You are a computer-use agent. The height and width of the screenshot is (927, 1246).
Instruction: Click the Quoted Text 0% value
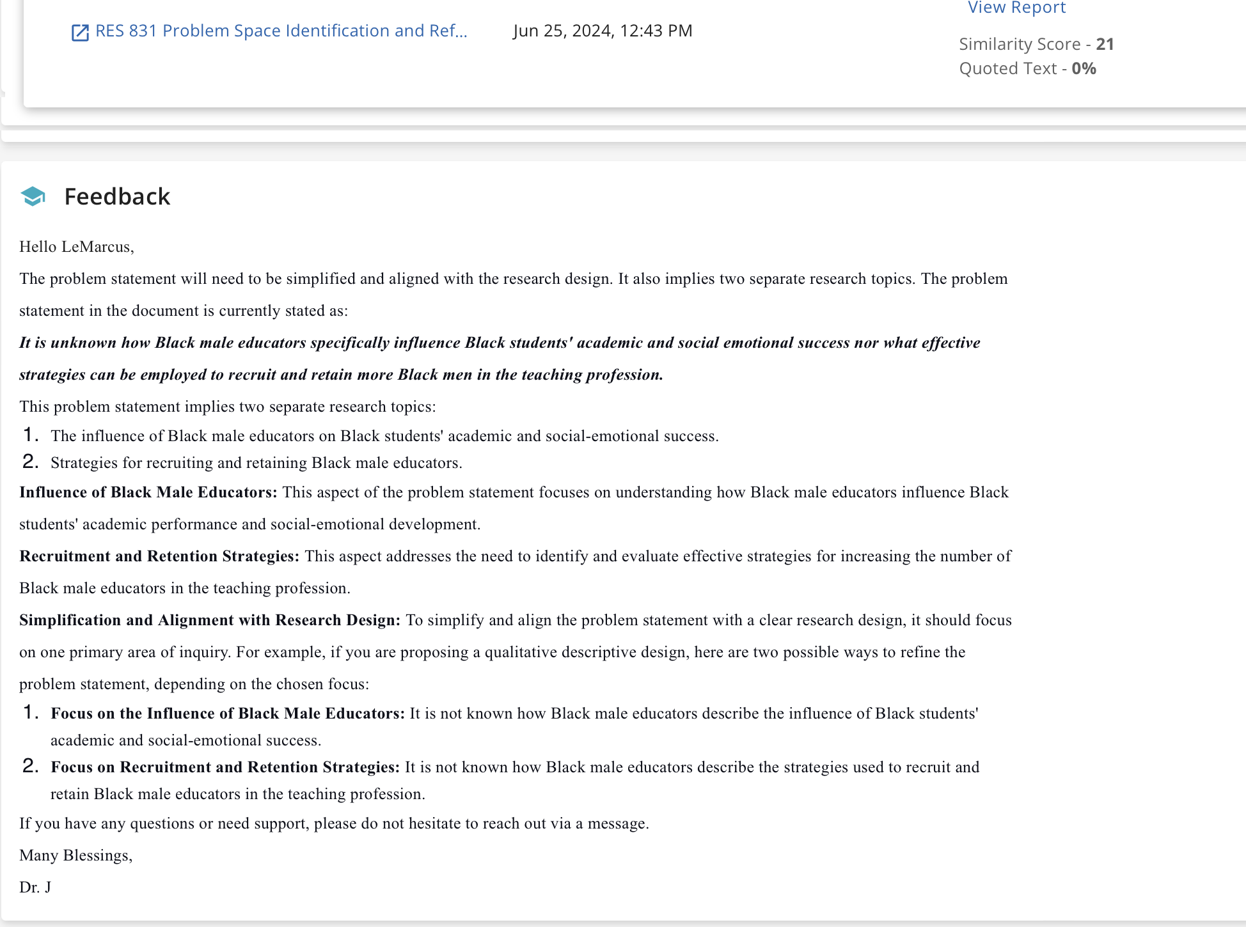click(1084, 68)
